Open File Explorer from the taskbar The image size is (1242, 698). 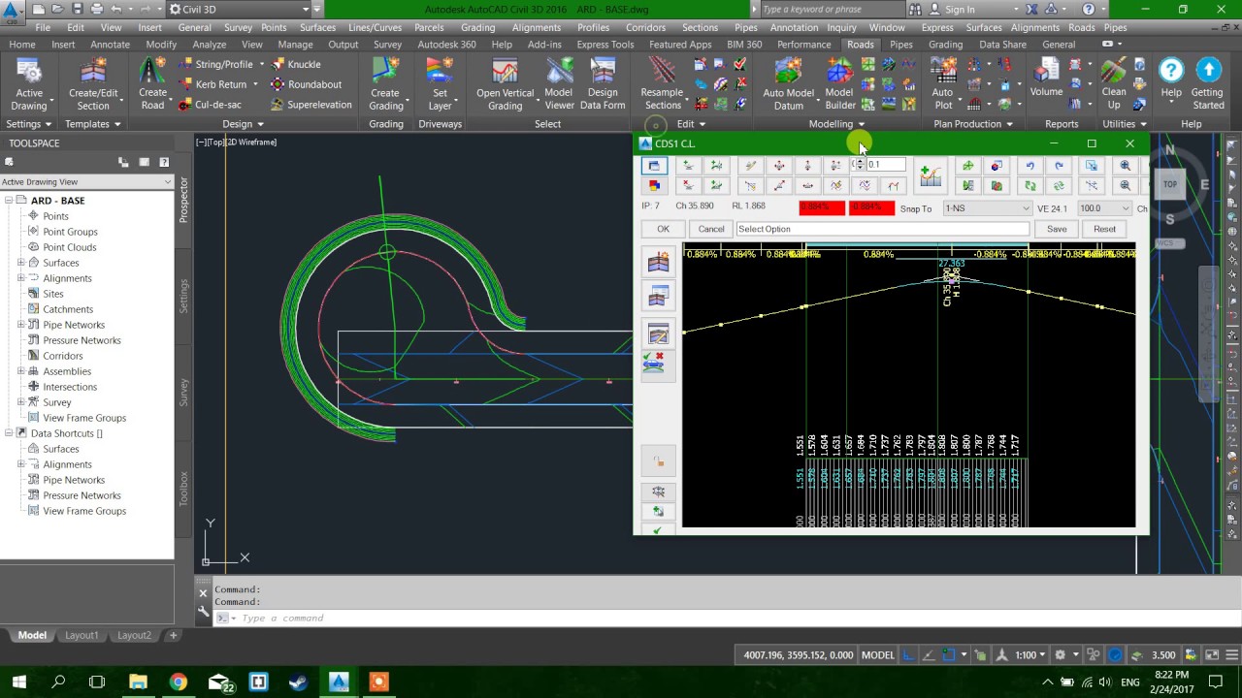click(138, 682)
